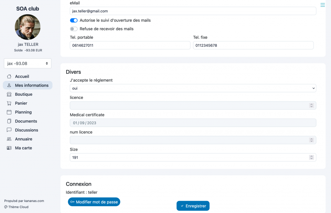Click the Documents file icon
Viewport: 331px width, 213px height.
[x=9, y=121]
